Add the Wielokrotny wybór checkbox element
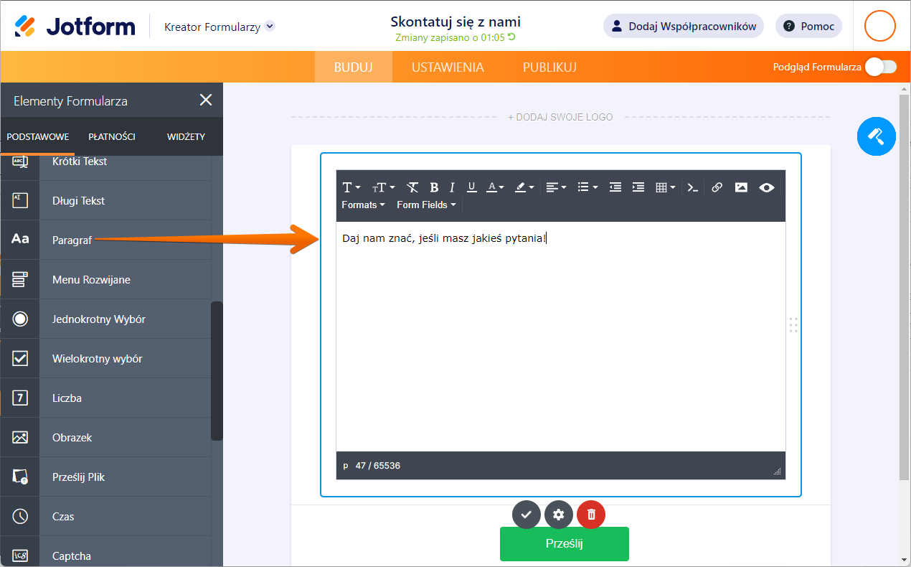The image size is (911, 567). click(x=106, y=359)
